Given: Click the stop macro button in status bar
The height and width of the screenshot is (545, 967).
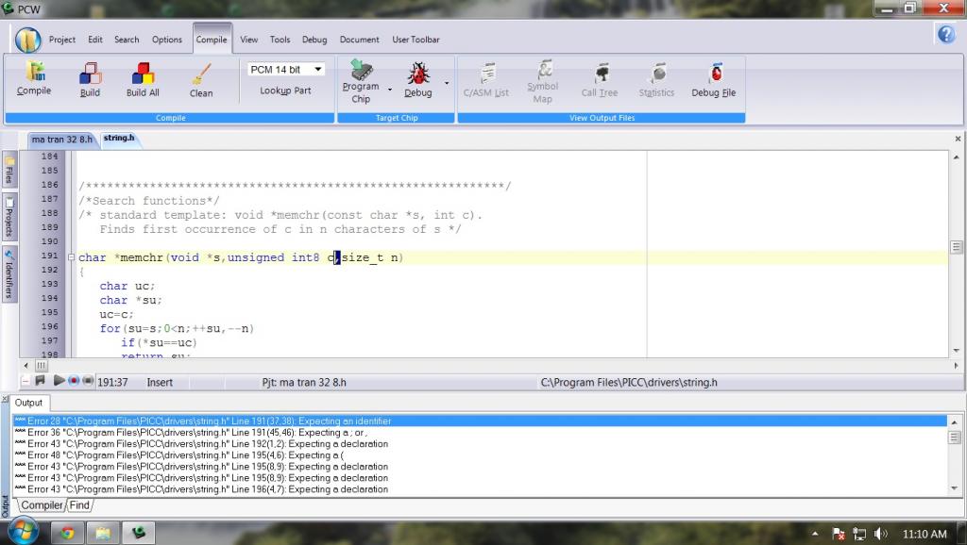Looking at the screenshot, I should coord(88,381).
